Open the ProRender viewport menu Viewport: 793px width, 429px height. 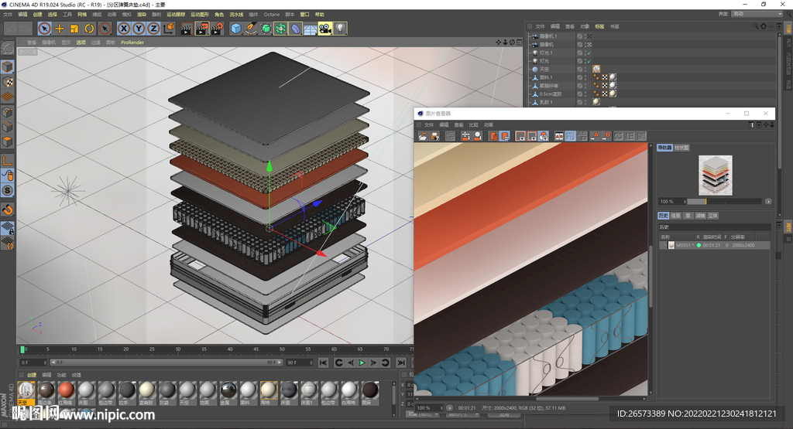[x=132, y=43]
